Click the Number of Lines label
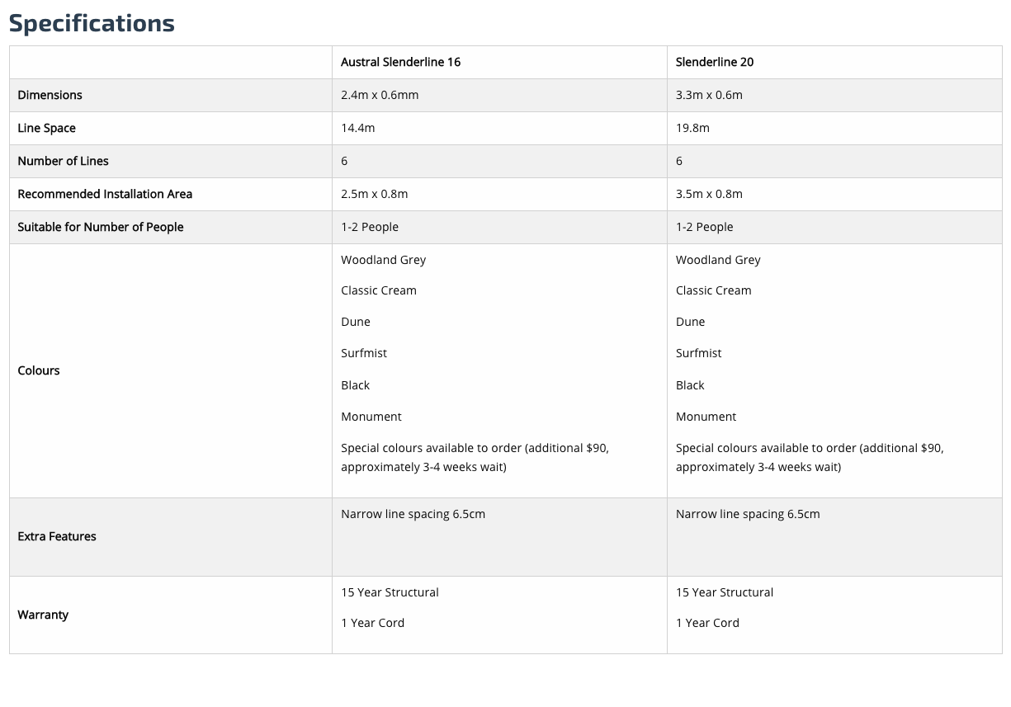Screen dimensions: 1011x707 coord(64,161)
